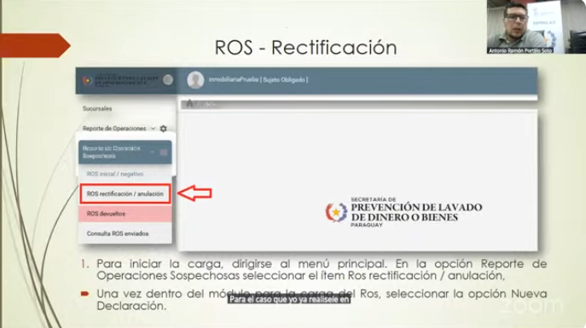Screen dimensions: 586x328
Task: Open ROS devueltos entry
Action: click(125, 214)
